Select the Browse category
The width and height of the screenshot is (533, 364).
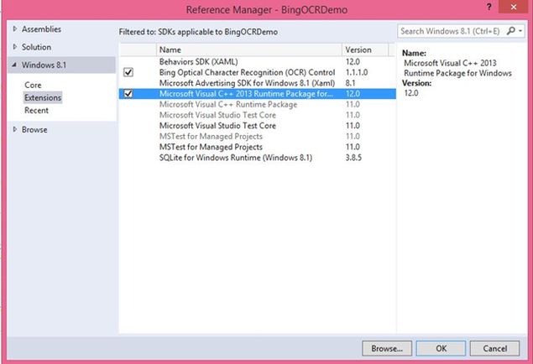click(x=34, y=130)
